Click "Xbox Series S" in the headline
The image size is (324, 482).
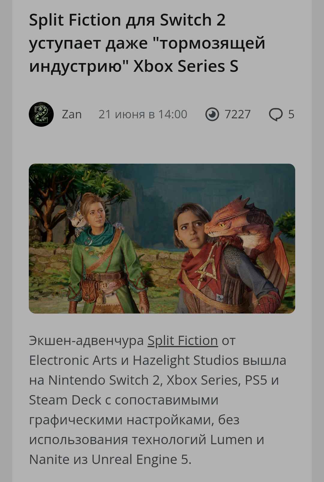tap(186, 66)
